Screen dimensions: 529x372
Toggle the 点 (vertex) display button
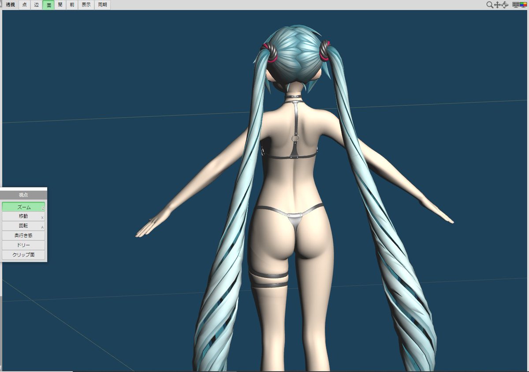coord(25,5)
